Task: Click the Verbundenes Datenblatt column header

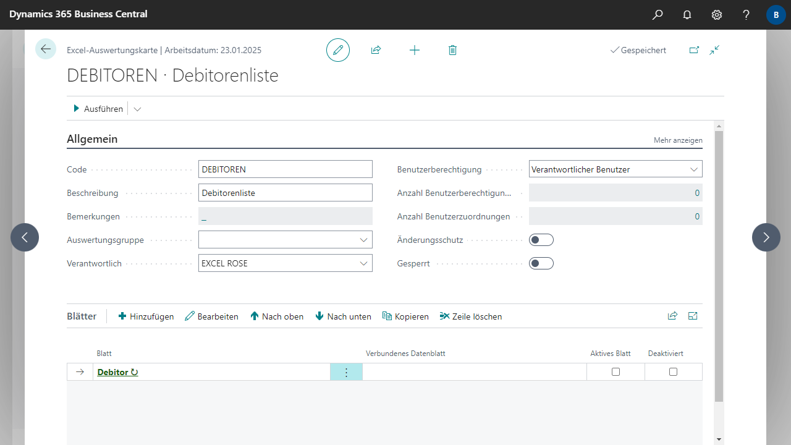Action: click(x=405, y=354)
